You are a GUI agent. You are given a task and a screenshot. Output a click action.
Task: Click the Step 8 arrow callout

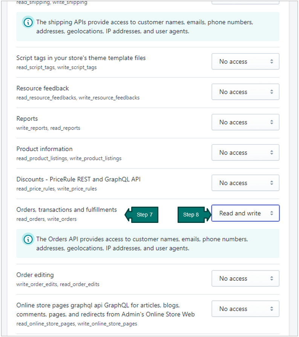pos(195,215)
